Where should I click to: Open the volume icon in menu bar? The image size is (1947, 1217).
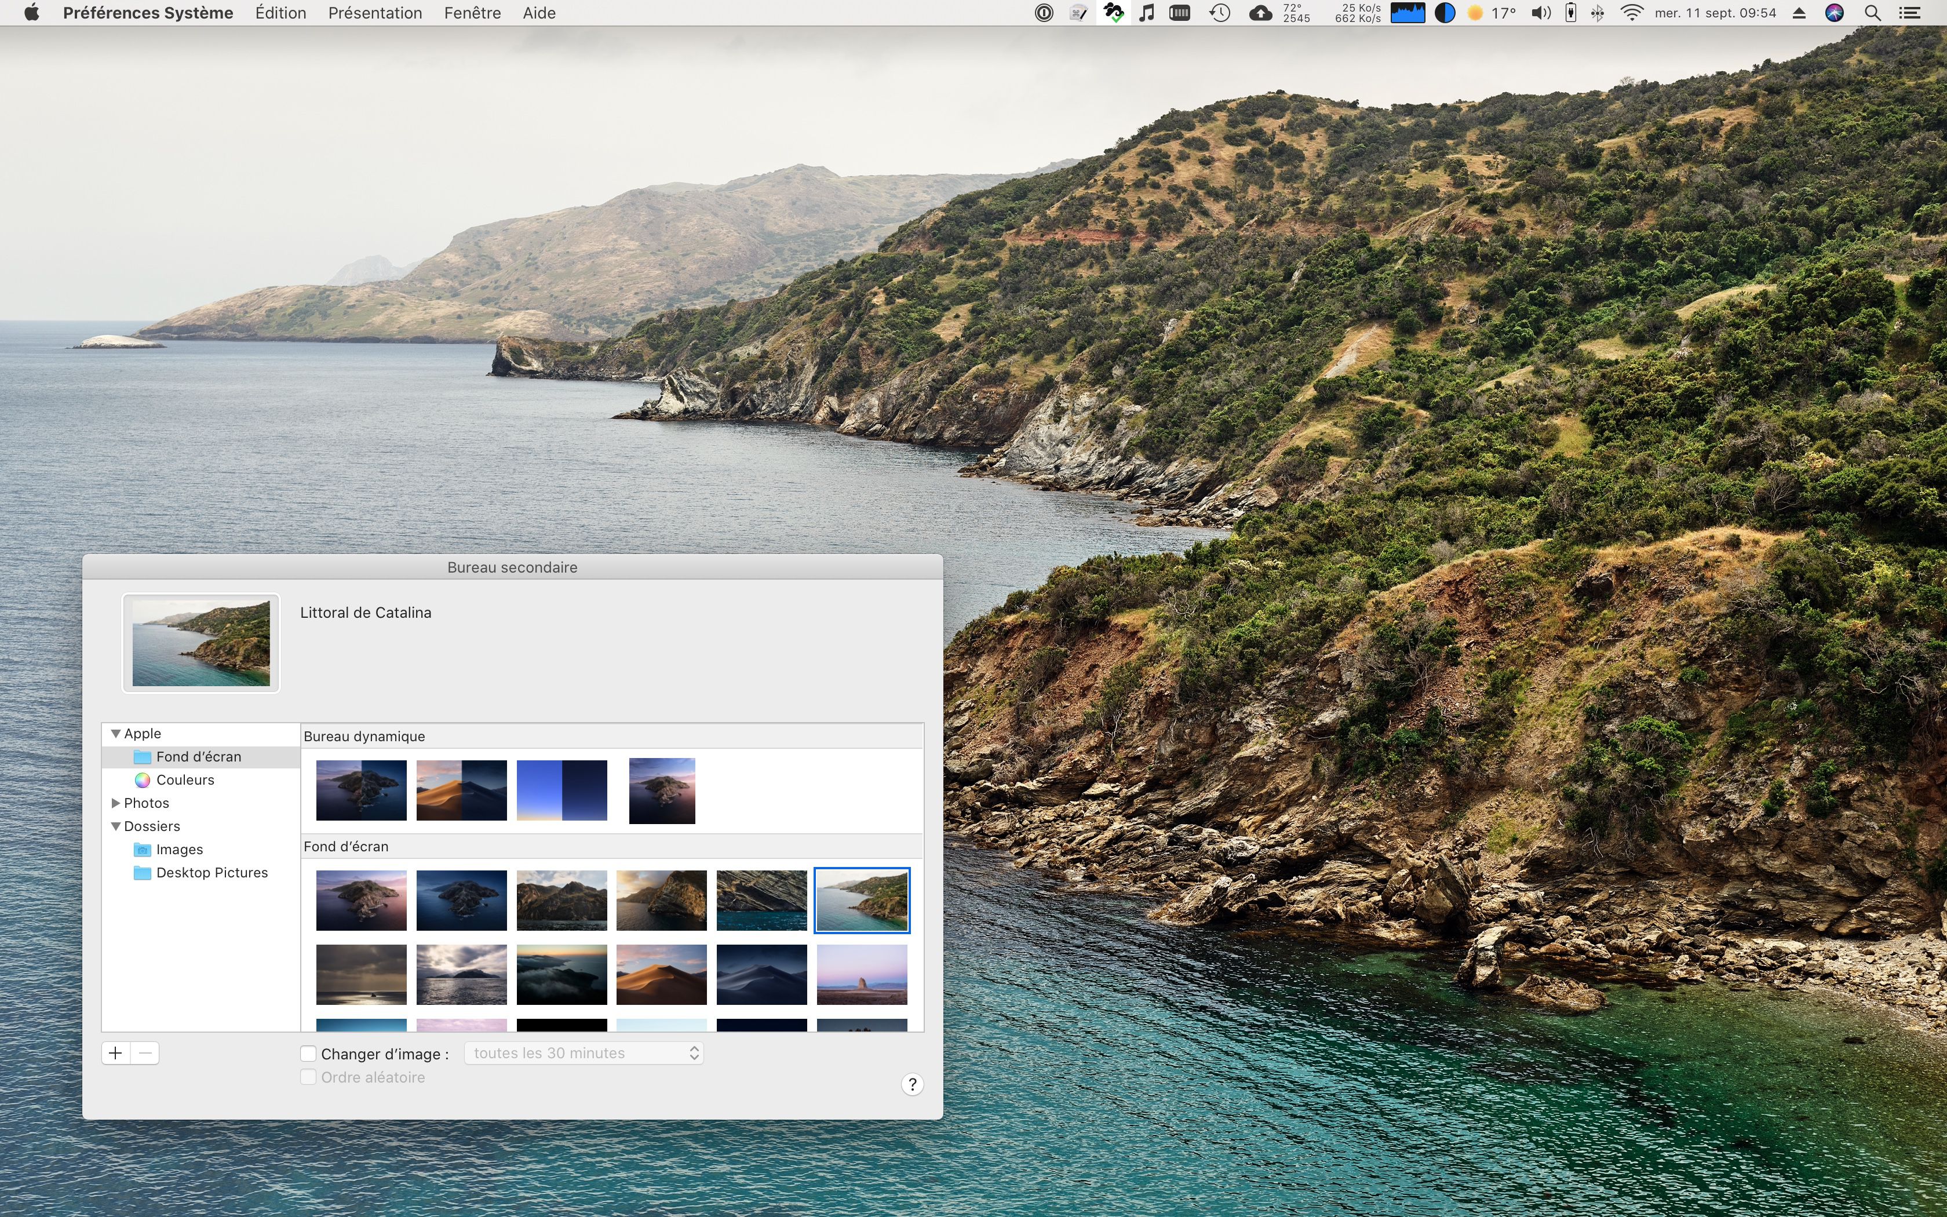[x=1541, y=13]
